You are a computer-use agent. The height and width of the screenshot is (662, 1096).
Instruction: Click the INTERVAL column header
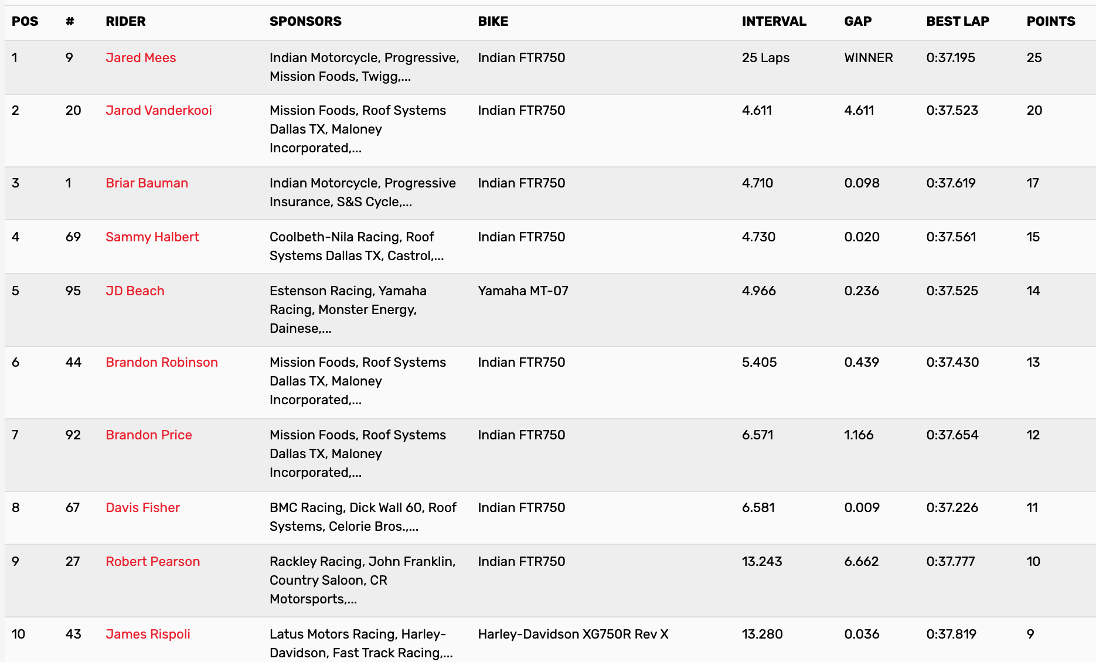point(774,22)
